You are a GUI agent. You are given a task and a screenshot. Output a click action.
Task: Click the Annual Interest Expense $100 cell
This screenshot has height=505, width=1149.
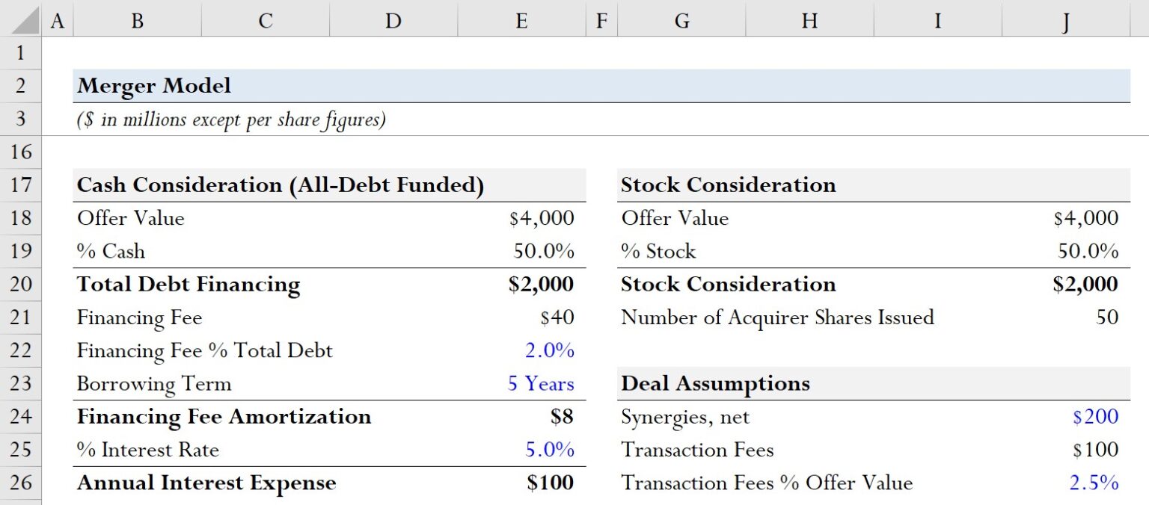521,483
